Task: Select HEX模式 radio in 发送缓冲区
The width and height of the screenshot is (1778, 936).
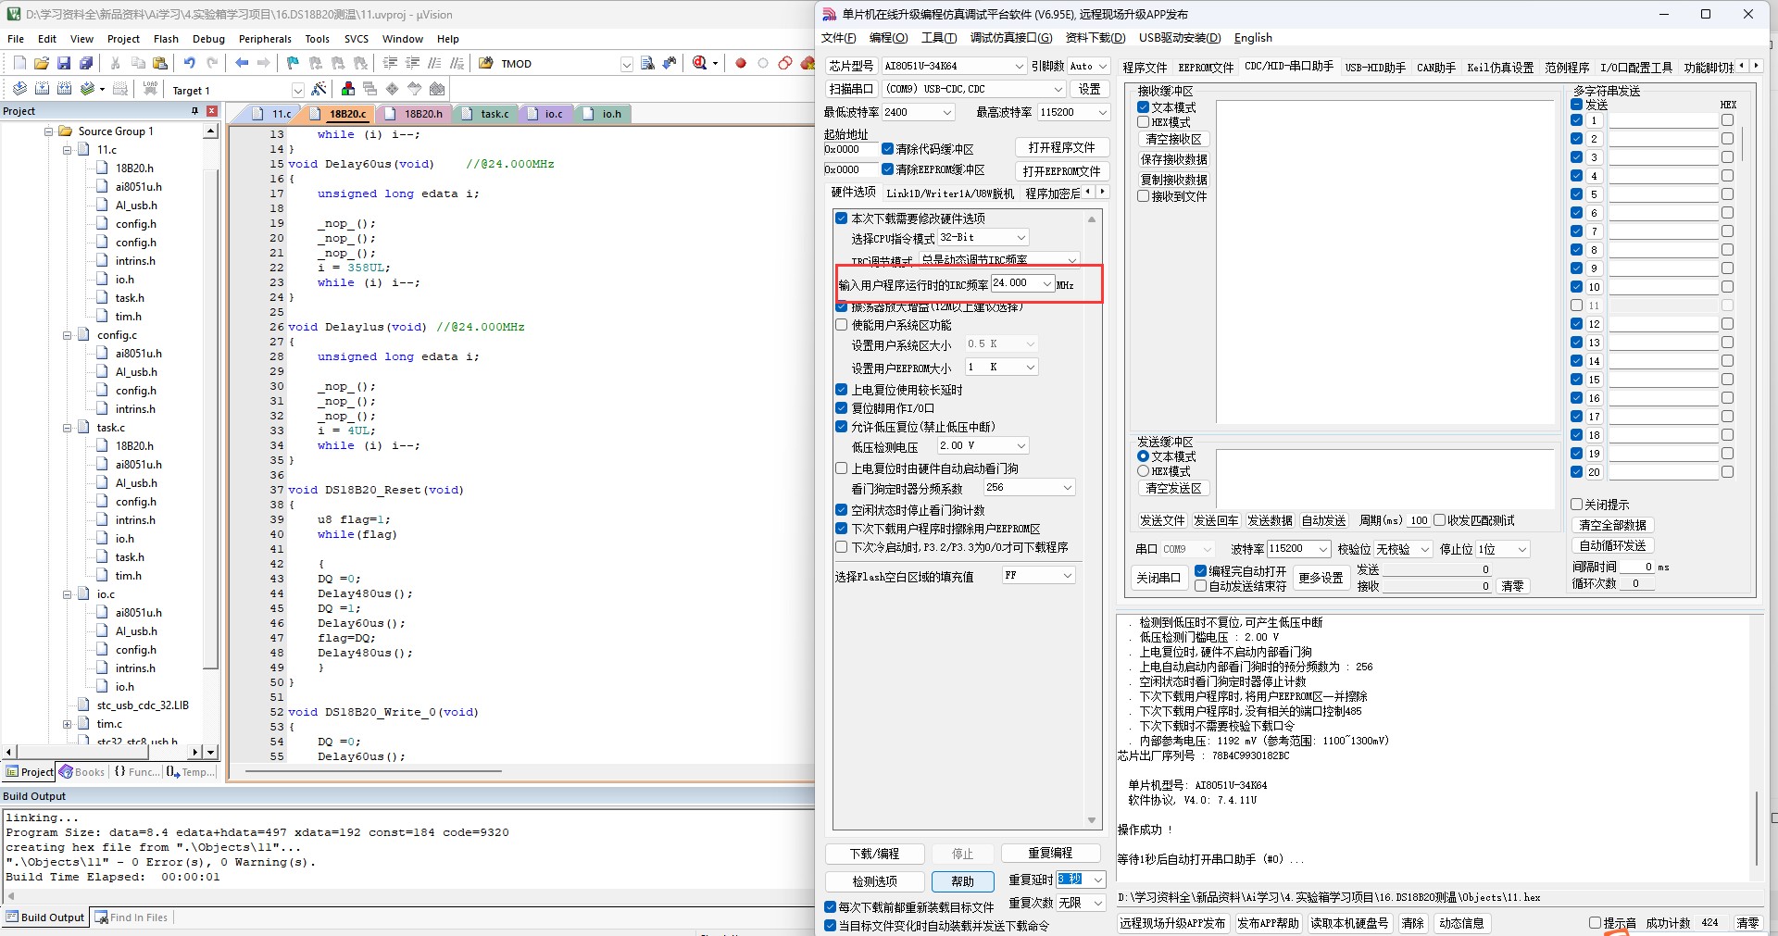Action: click(x=1144, y=471)
